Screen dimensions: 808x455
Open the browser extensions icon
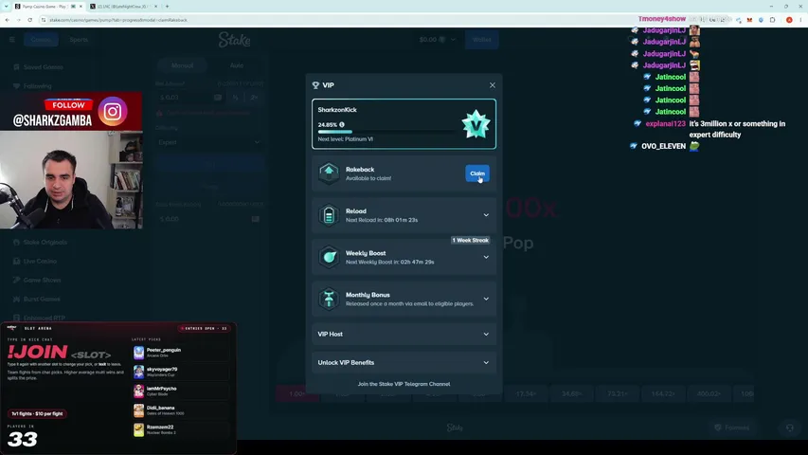(x=772, y=20)
